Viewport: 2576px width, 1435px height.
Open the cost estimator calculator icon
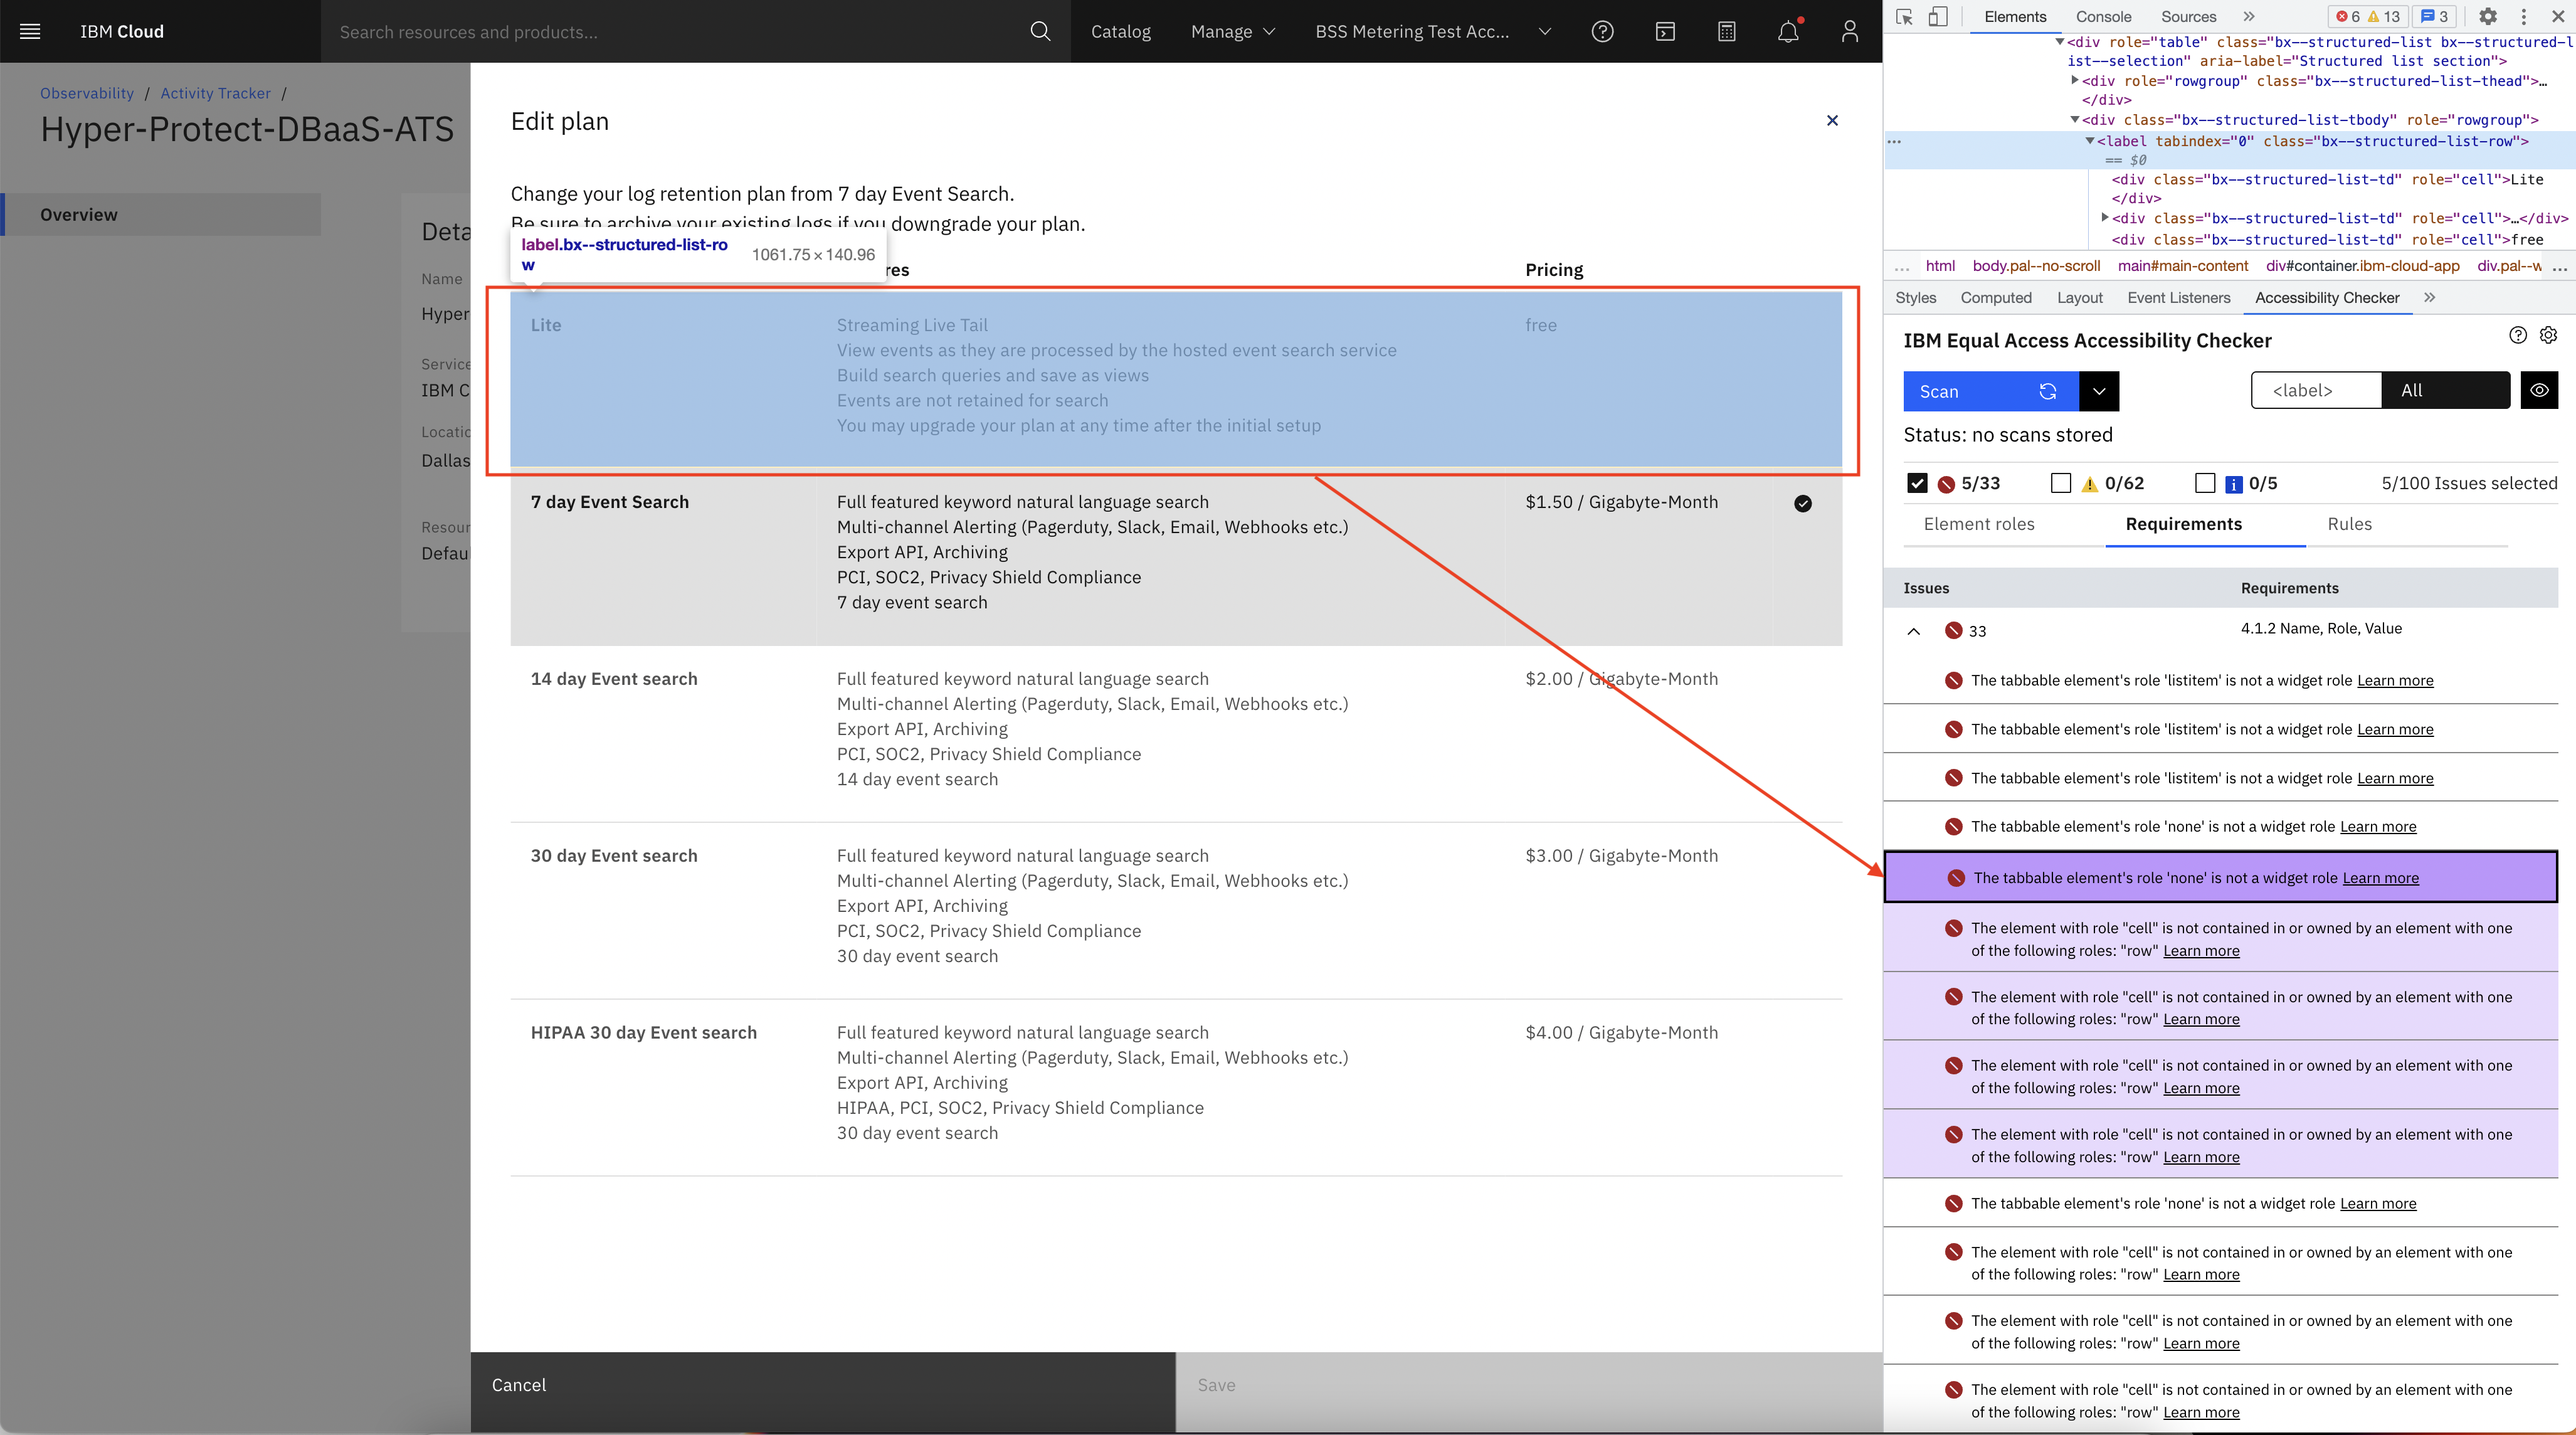click(x=1727, y=31)
